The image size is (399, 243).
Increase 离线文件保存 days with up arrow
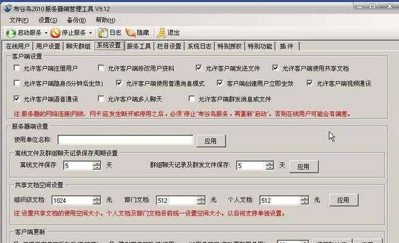(97, 163)
